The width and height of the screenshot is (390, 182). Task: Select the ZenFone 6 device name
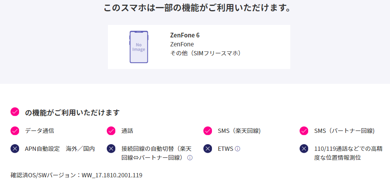pyautogui.click(x=185, y=35)
